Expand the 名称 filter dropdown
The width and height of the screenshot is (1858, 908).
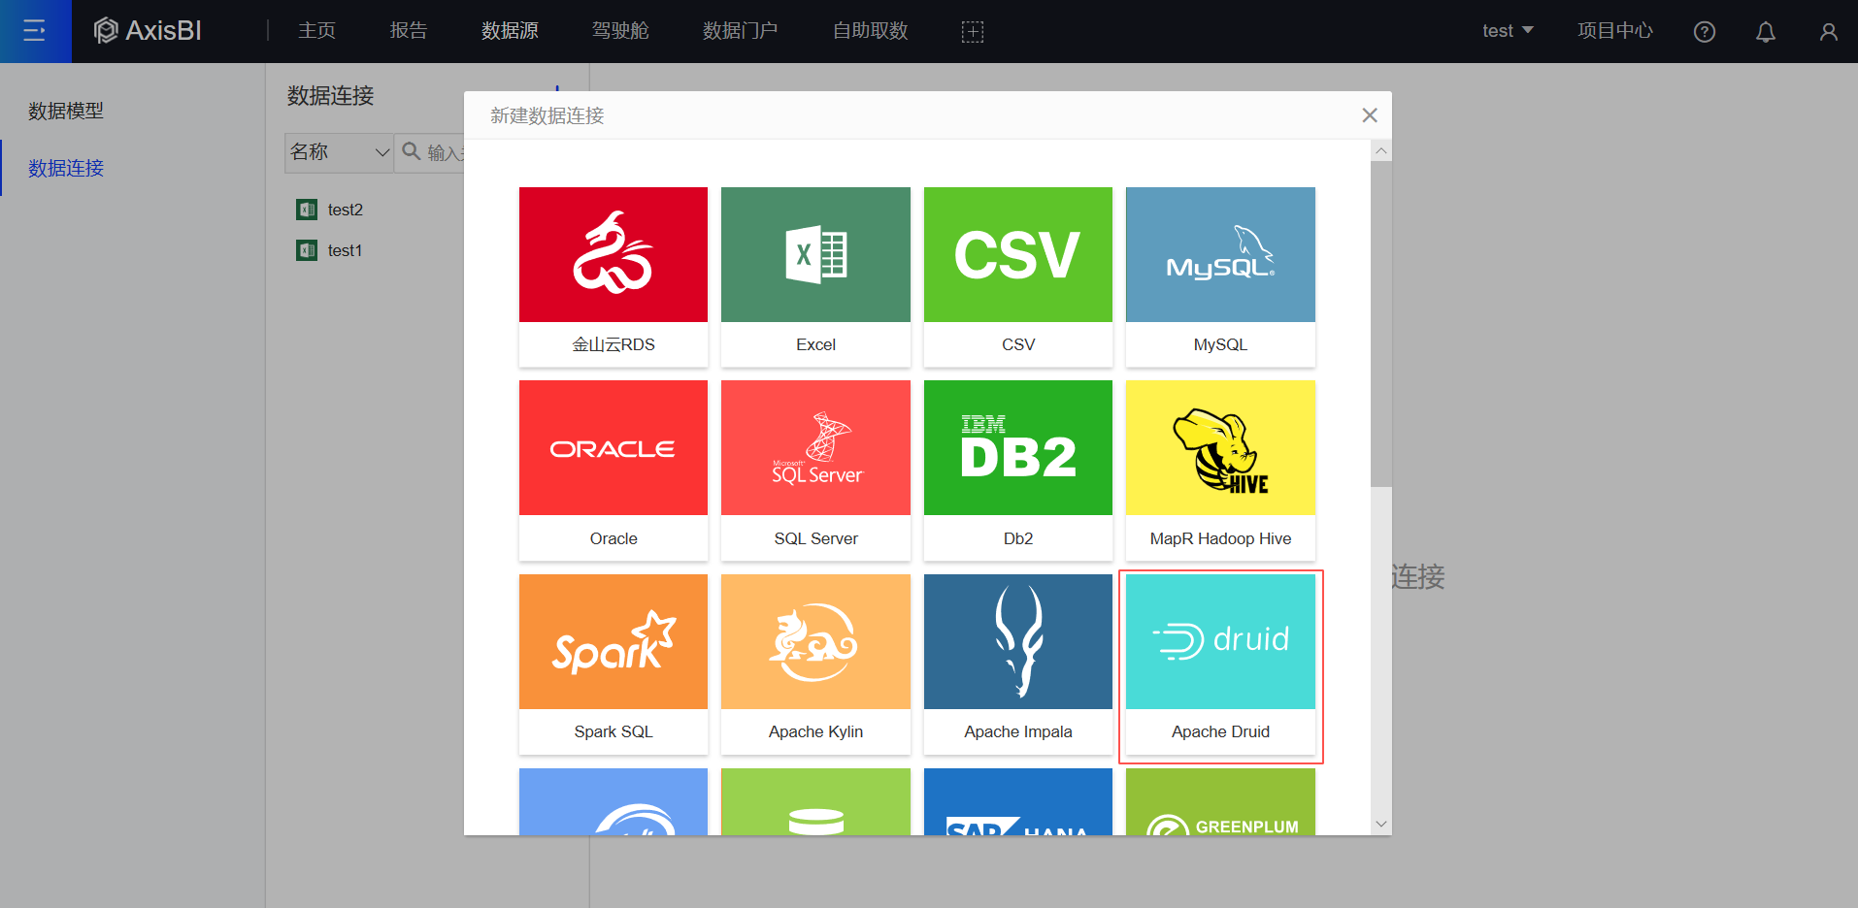pos(339,152)
